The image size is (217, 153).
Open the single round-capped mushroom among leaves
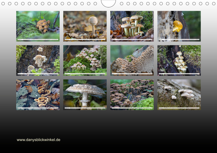pyautogui.click(x=85, y=26)
